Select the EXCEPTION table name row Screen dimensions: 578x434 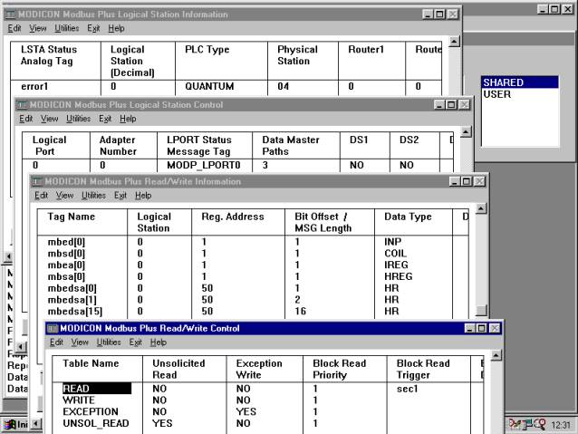click(x=91, y=411)
